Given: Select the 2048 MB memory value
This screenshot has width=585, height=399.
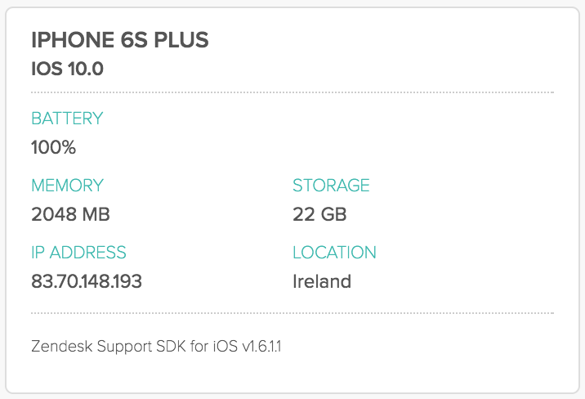Looking at the screenshot, I should point(70,215).
